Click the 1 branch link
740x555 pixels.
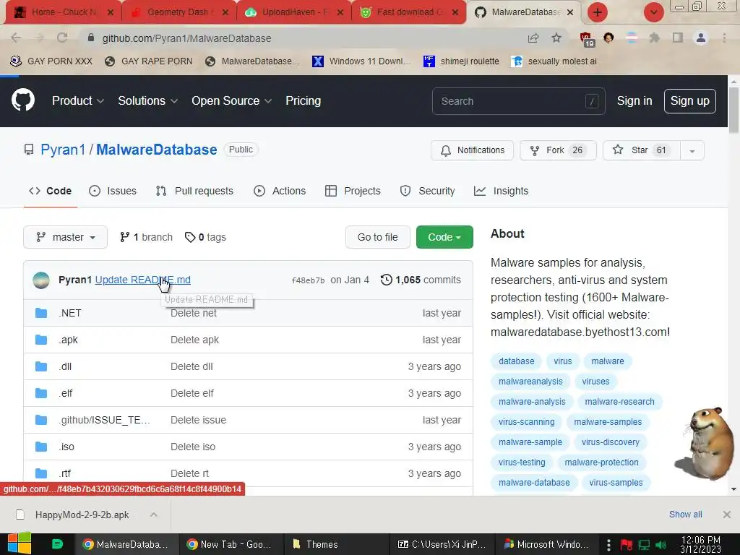point(146,237)
